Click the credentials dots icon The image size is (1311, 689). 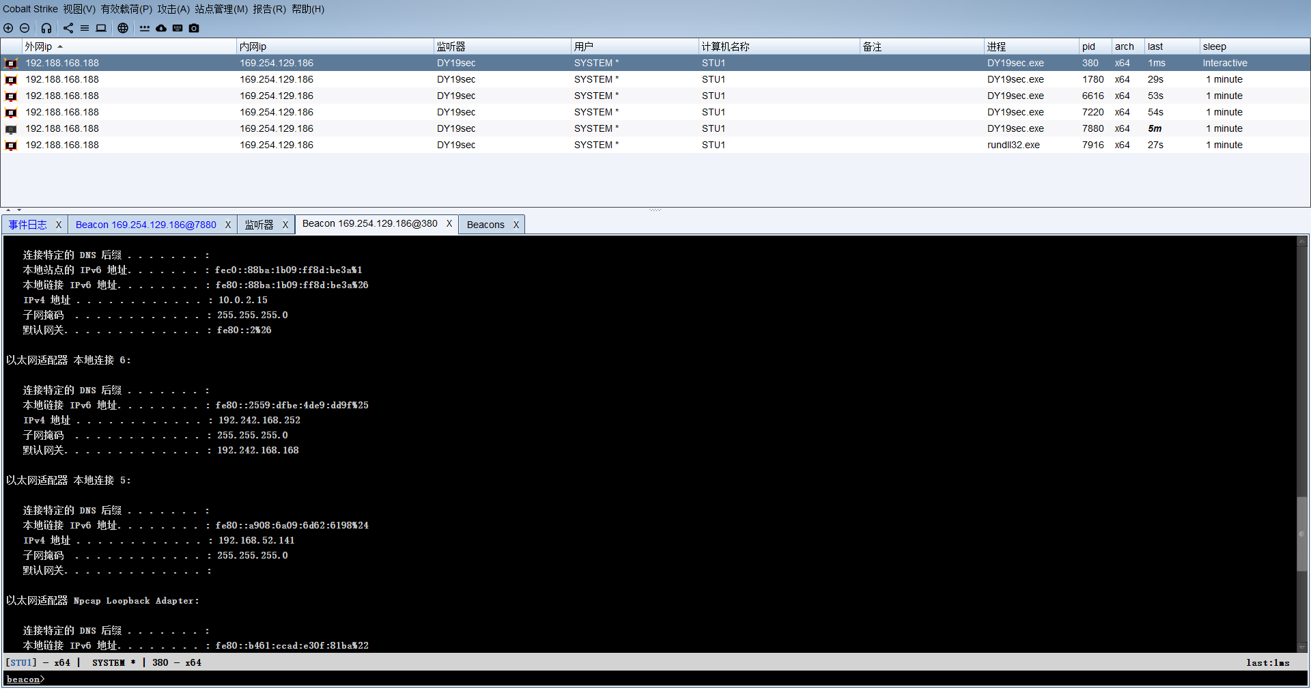point(145,28)
